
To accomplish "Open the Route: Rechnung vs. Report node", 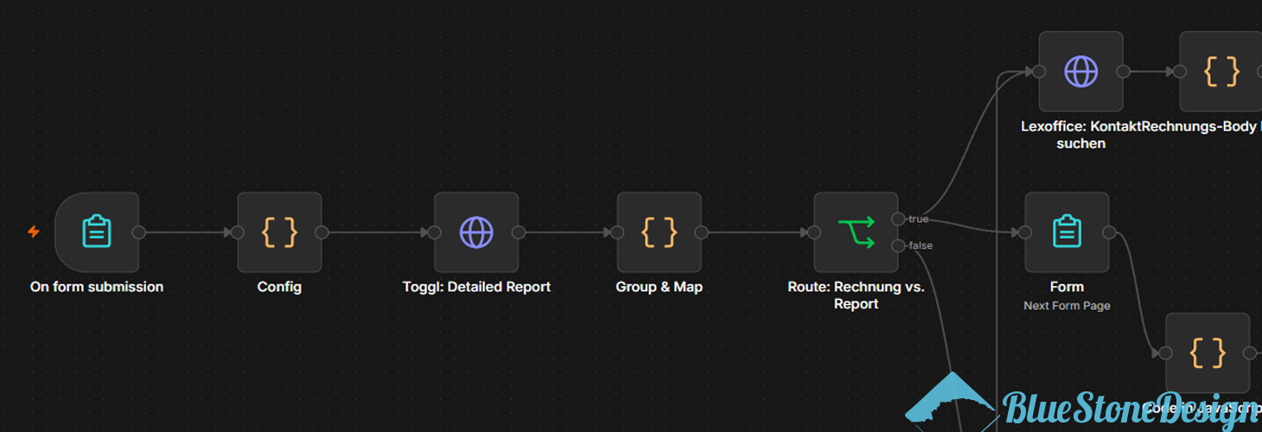I will coord(856,232).
